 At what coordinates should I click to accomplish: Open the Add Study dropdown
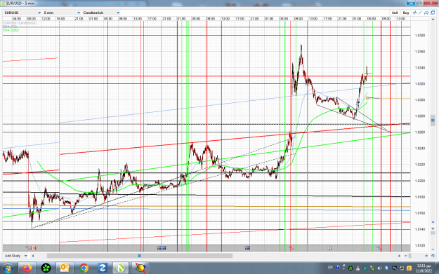pyautogui.click(x=15, y=256)
